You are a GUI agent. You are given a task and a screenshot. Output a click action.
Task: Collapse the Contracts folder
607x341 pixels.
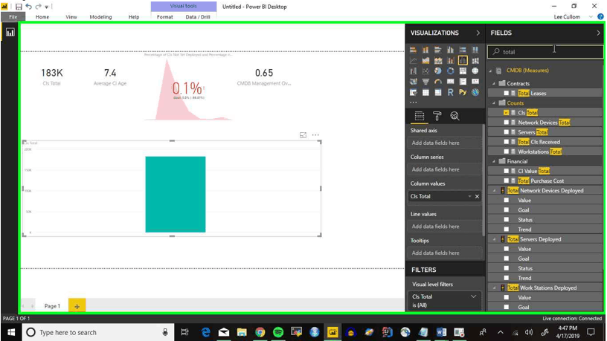coord(494,83)
